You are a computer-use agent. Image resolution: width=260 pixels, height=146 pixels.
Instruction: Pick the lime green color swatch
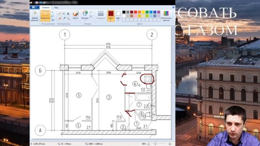pos(147,16)
